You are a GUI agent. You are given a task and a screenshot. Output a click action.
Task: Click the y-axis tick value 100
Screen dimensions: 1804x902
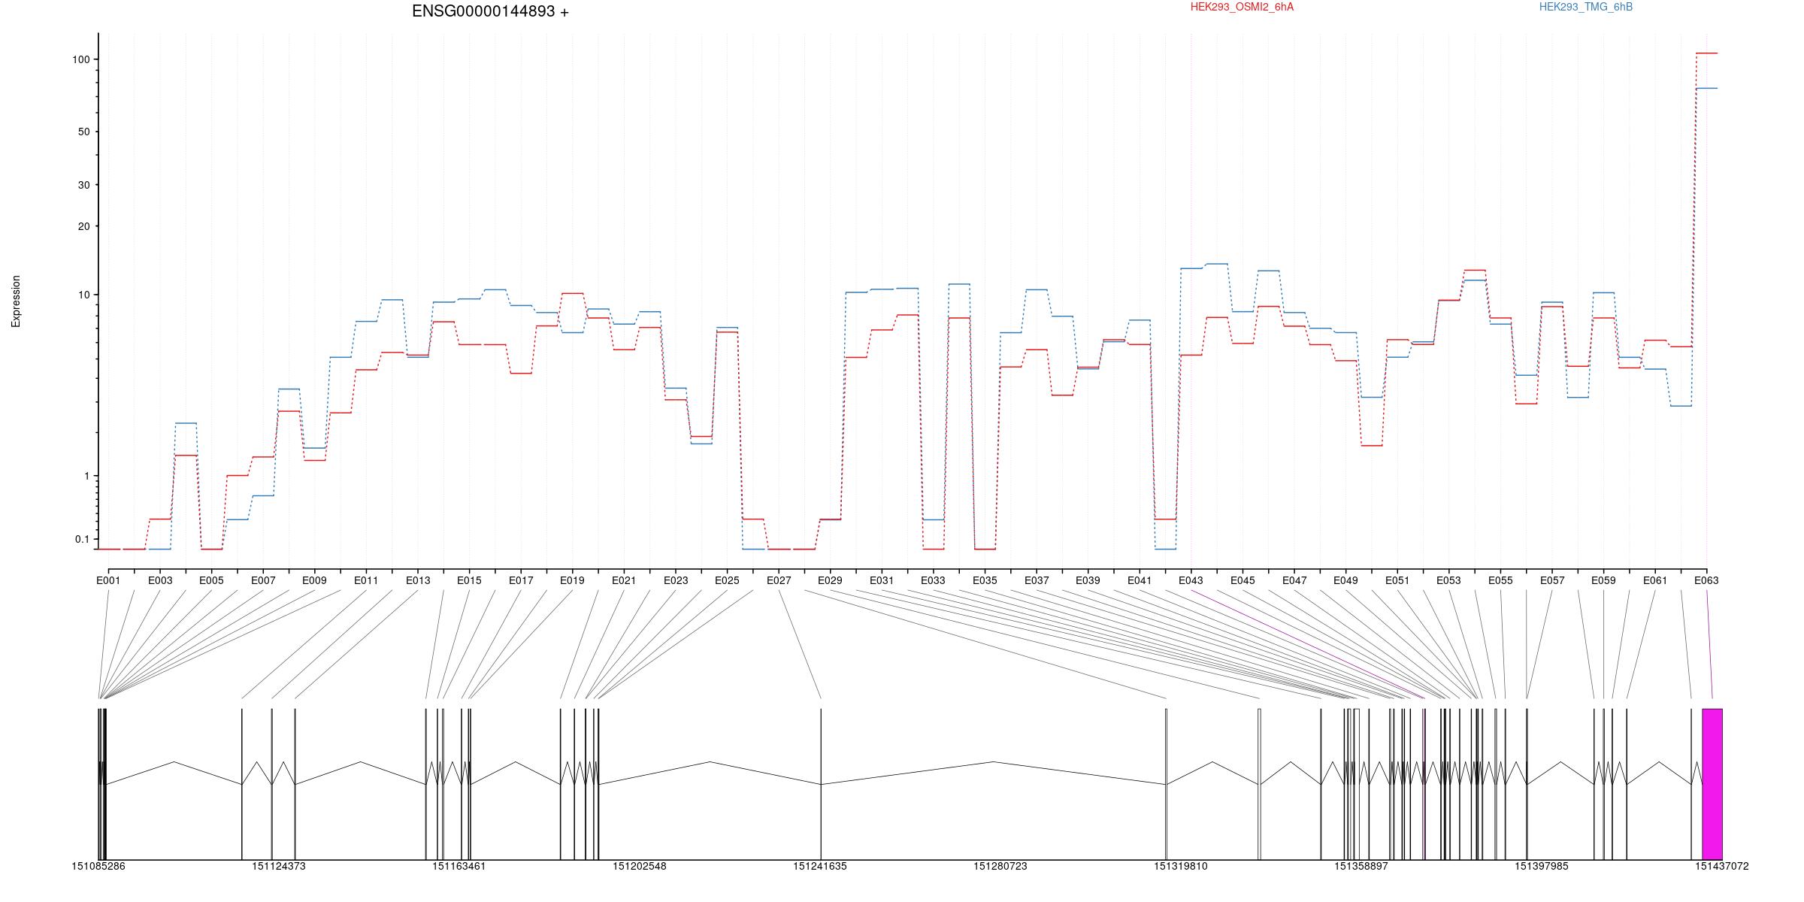click(x=81, y=59)
